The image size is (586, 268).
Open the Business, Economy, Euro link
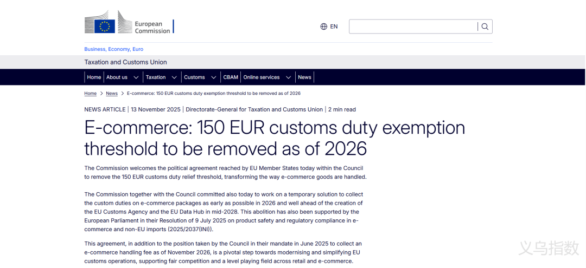(x=113, y=49)
